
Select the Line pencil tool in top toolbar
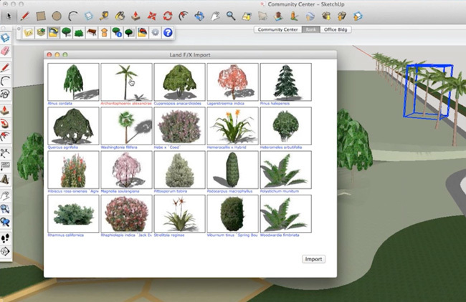25,14
